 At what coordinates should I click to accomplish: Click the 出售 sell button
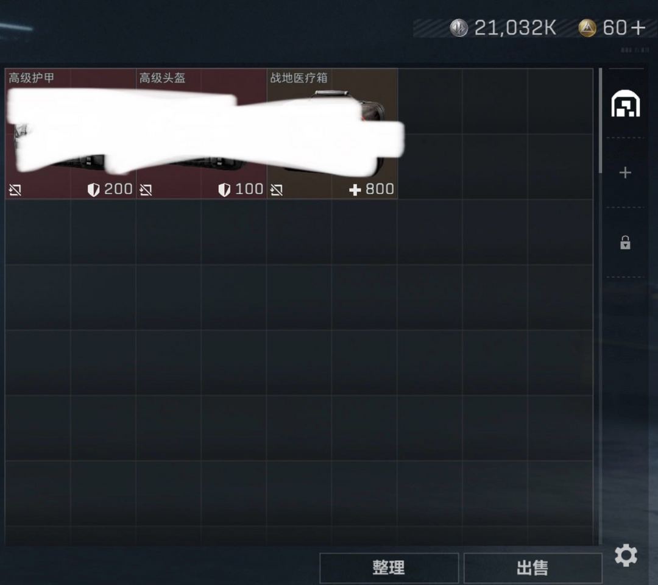coord(533,568)
